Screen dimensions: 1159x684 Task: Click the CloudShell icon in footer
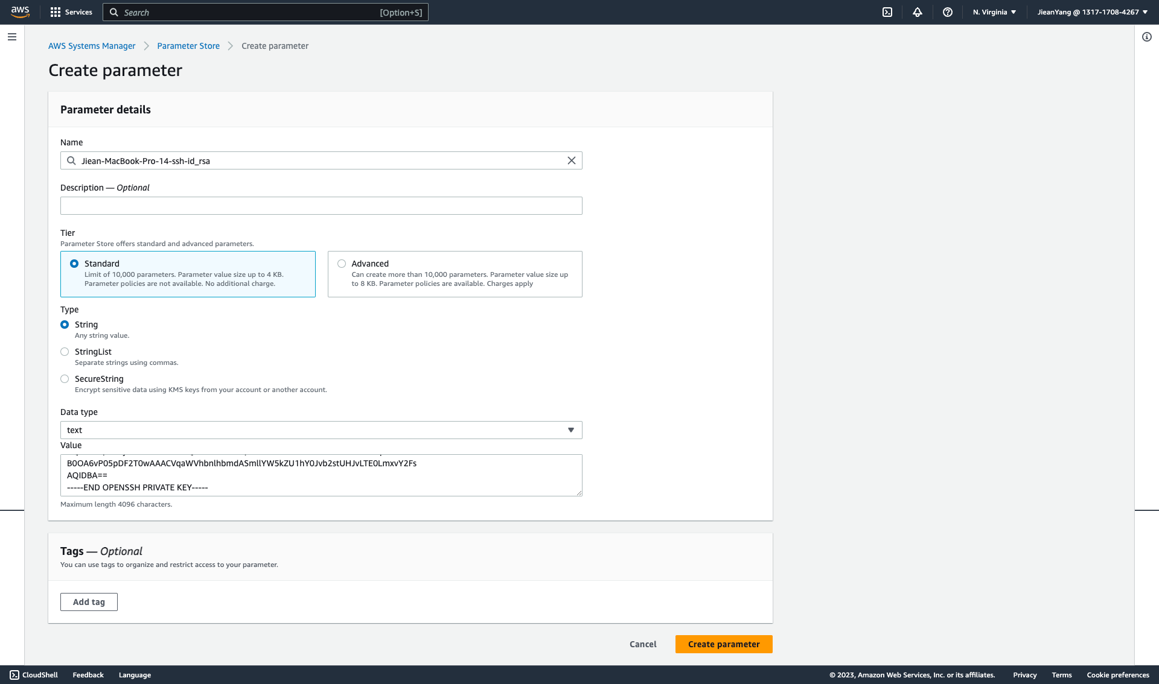click(x=14, y=675)
